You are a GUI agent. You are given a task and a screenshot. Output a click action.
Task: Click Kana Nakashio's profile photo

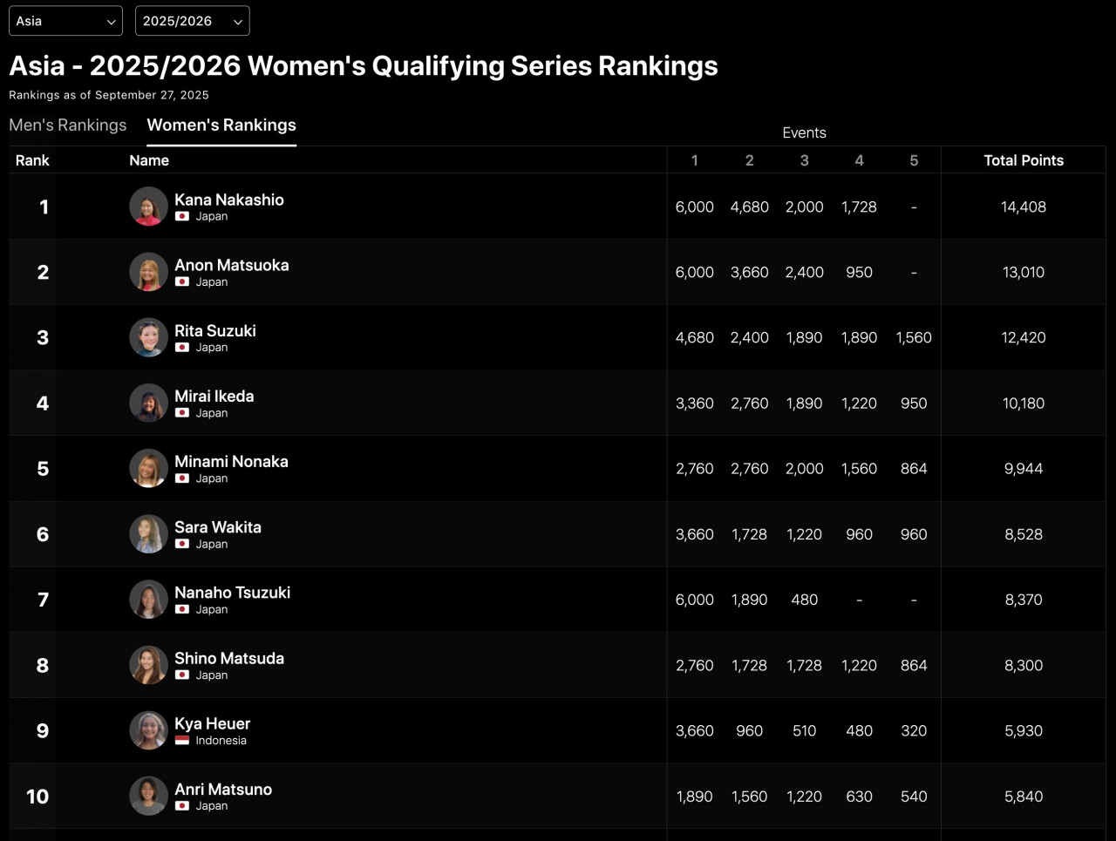point(148,207)
